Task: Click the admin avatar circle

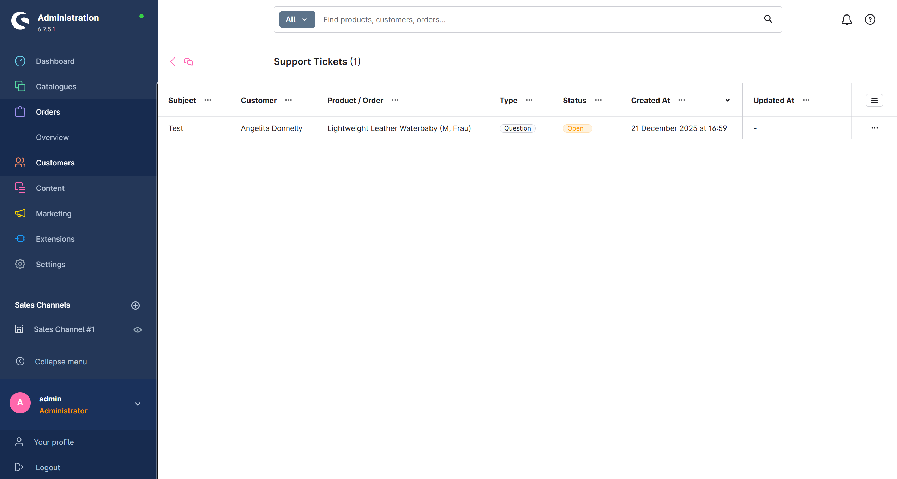Action: tap(20, 403)
